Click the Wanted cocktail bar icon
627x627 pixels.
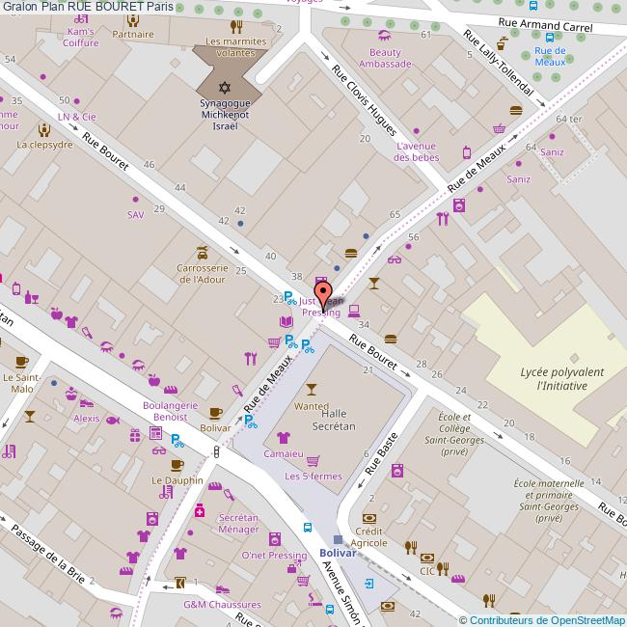[311, 390]
